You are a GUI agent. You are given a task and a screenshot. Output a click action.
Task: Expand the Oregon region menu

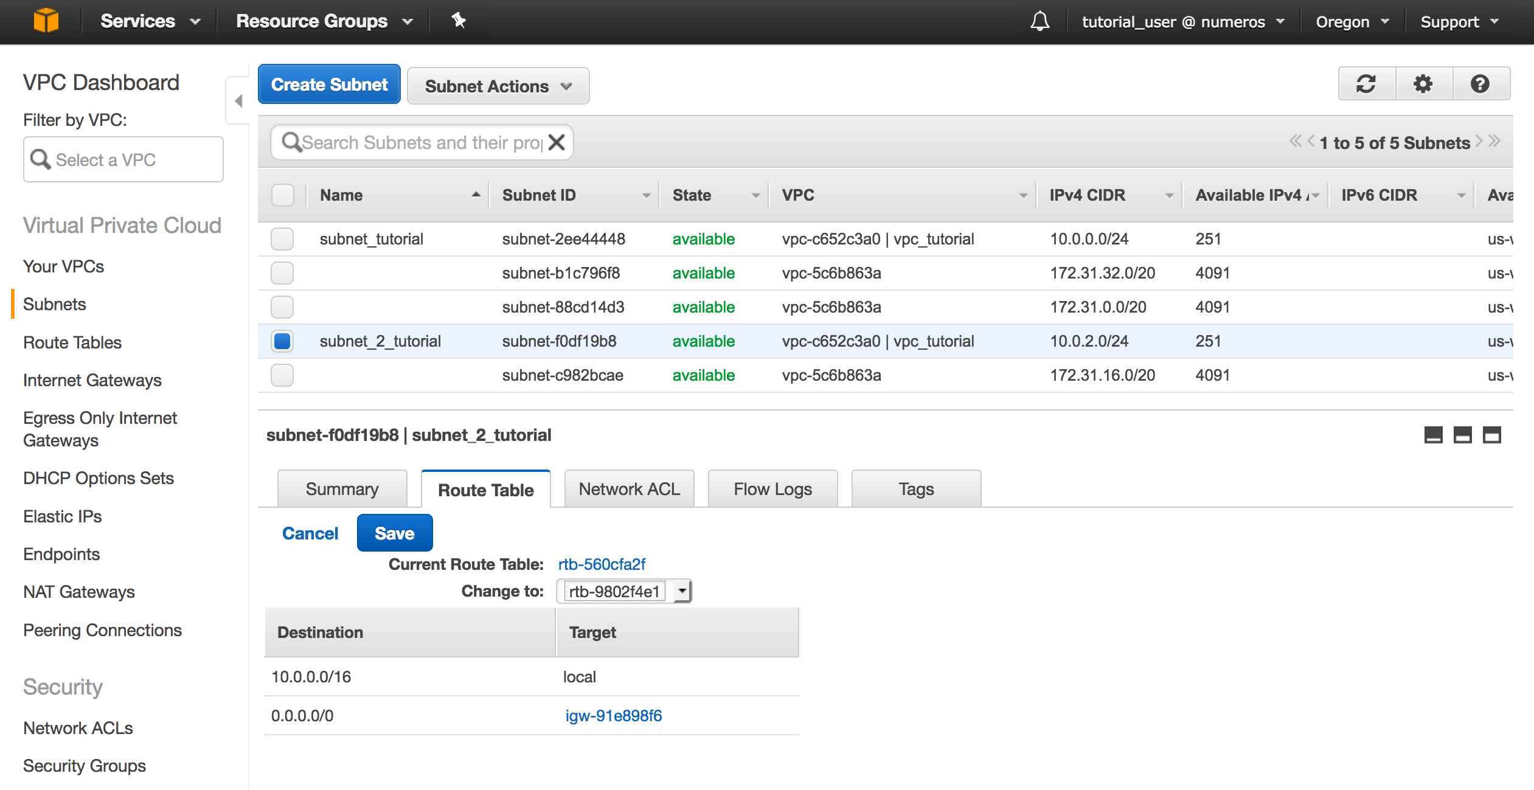pyautogui.click(x=1352, y=22)
